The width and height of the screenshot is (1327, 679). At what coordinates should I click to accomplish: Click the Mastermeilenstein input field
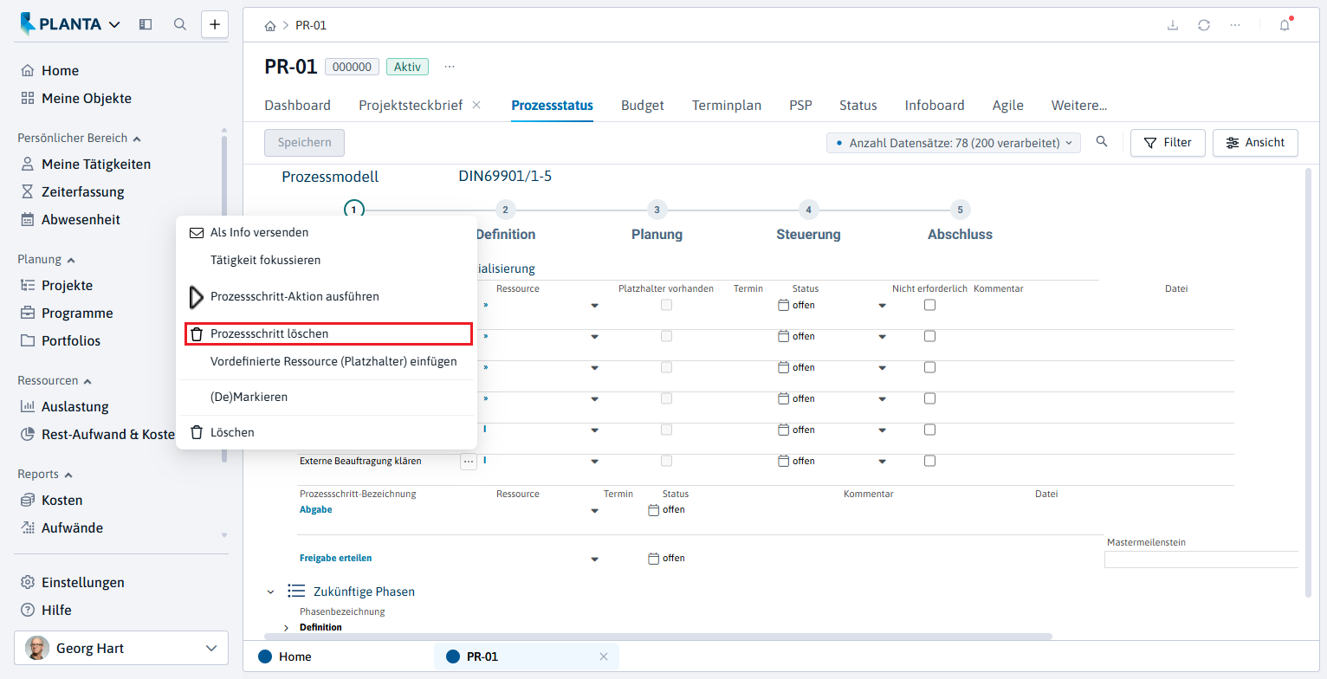click(1201, 559)
